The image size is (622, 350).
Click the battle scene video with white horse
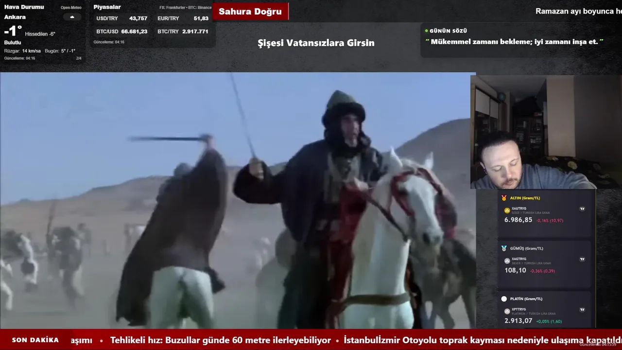pos(238,201)
